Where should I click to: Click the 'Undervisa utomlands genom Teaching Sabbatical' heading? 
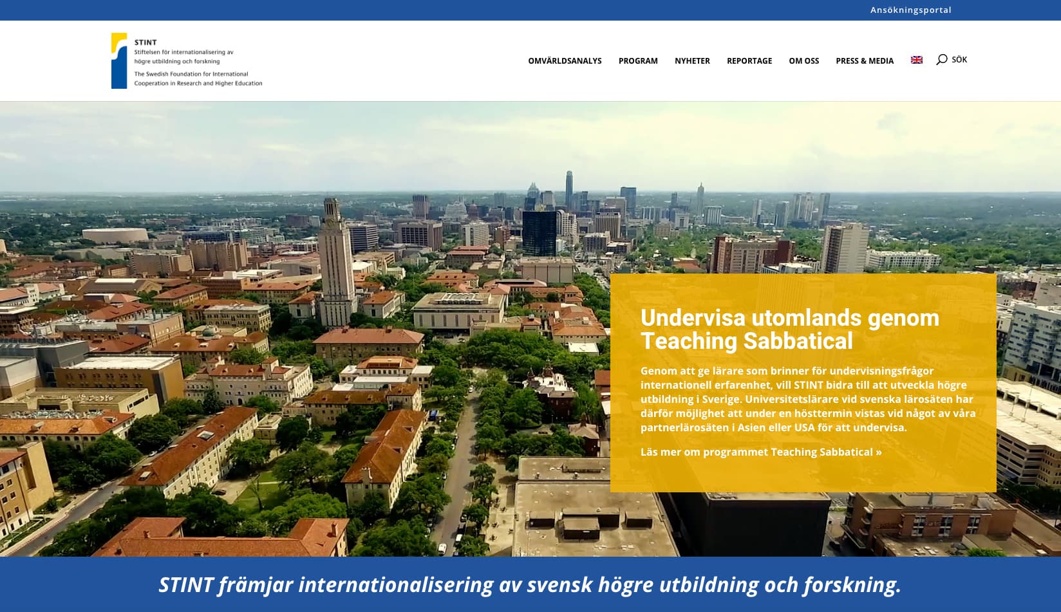tap(789, 329)
